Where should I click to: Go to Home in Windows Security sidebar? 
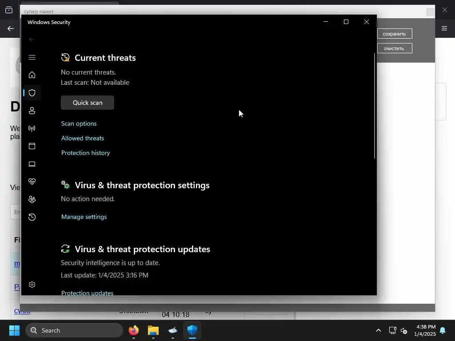tap(32, 75)
